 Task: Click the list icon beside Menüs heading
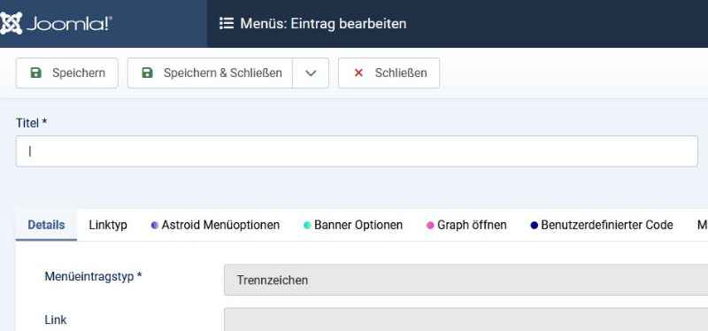[x=227, y=24]
